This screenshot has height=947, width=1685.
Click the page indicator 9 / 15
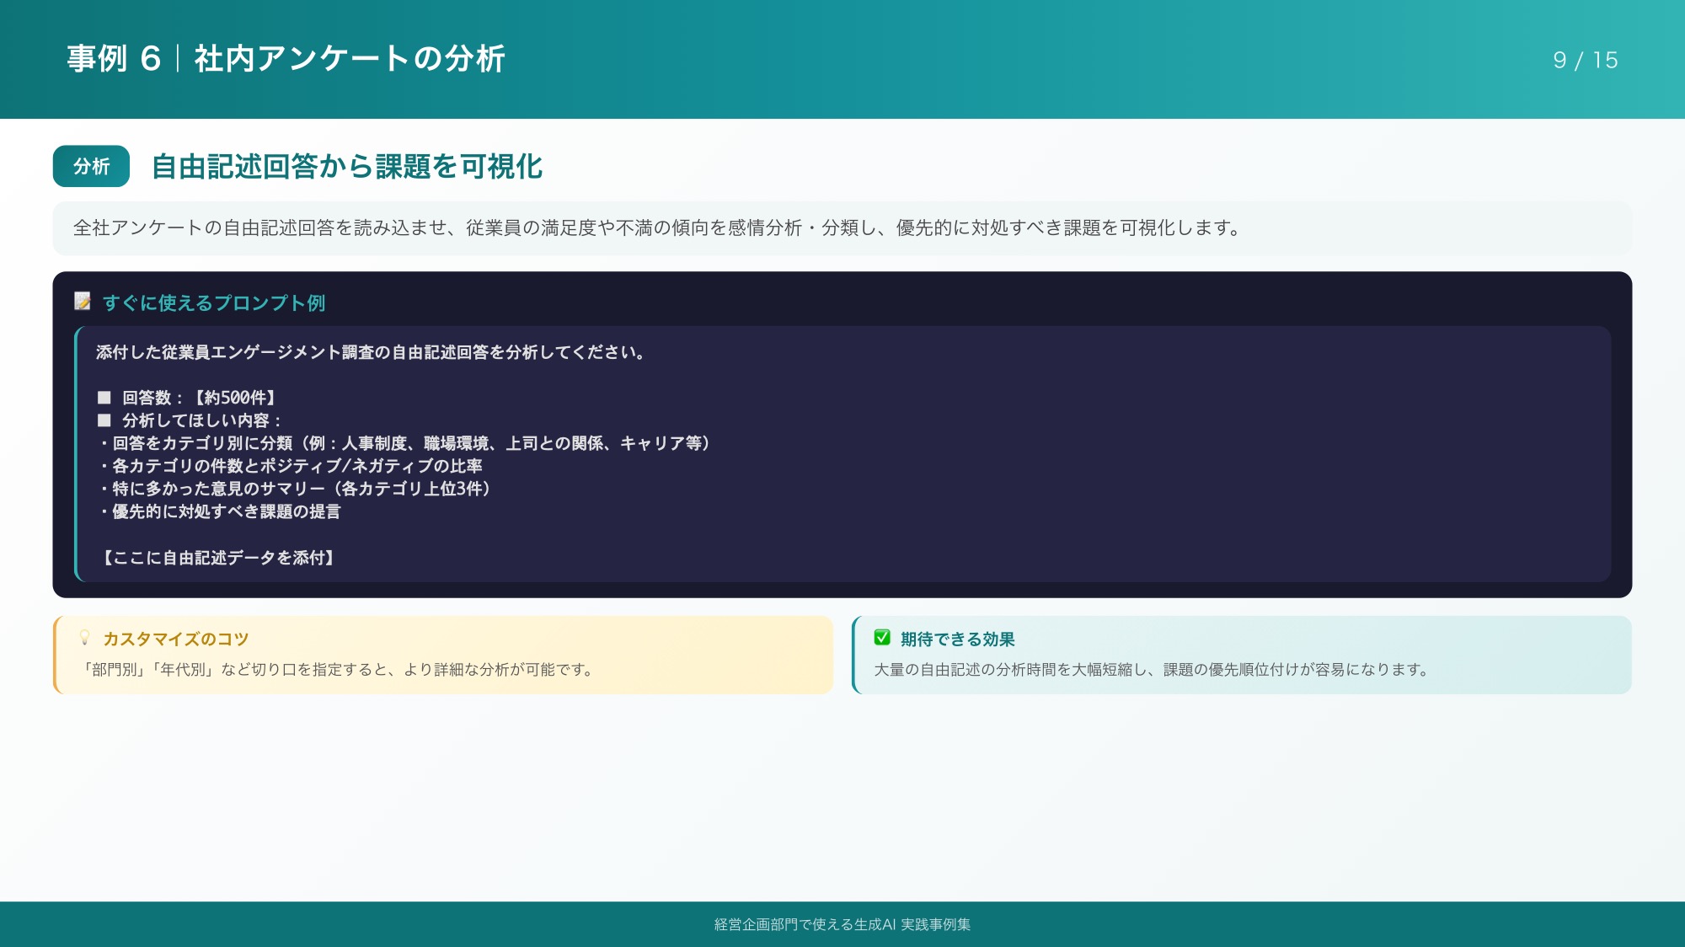(x=1586, y=60)
